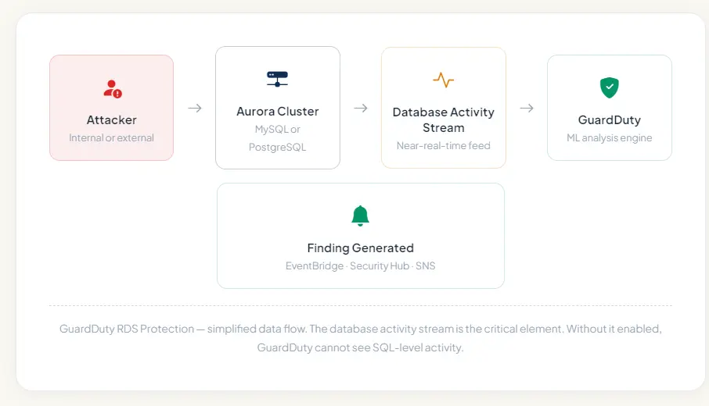Click the dashed divider line above caption
Viewport: 709px width, 406px height.
click(x=360, y=305)
